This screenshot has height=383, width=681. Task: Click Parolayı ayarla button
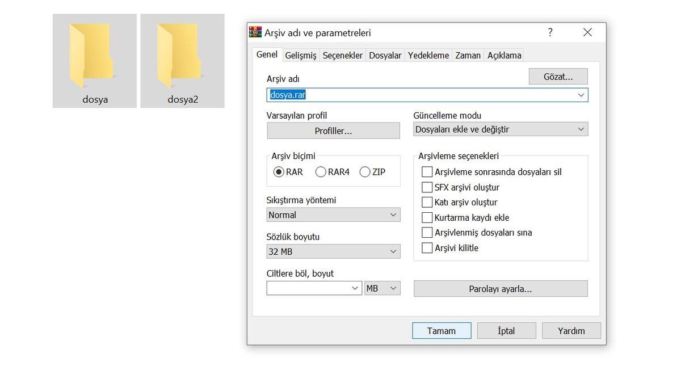click(501, 289)
